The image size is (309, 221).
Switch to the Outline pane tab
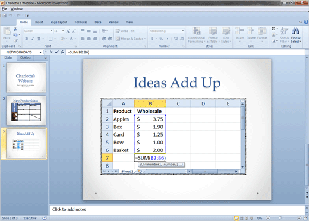(26, 58)
